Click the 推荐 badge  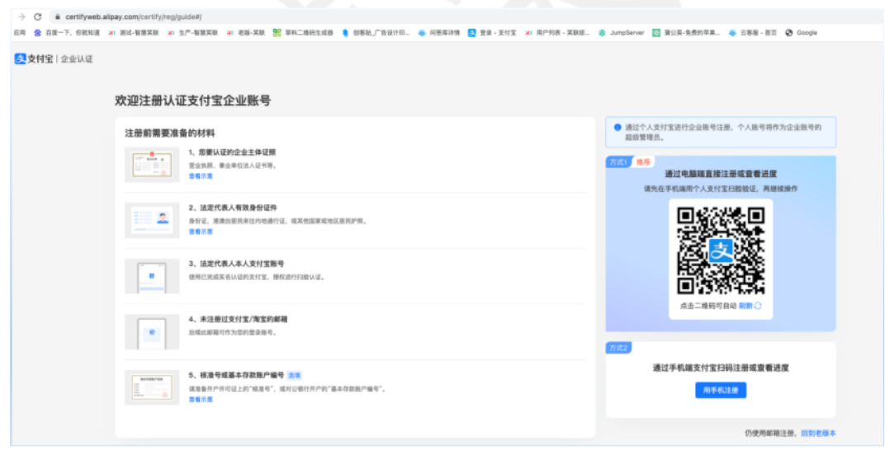click(643, 162)
